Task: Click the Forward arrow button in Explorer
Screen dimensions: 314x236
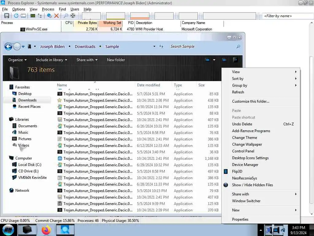Action: (17, 47)
